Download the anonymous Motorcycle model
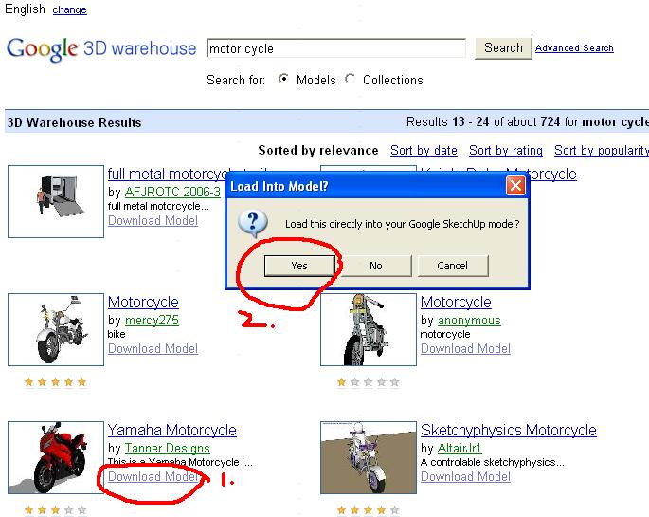The height and width of the screenshot is (517, 649). 465,349
